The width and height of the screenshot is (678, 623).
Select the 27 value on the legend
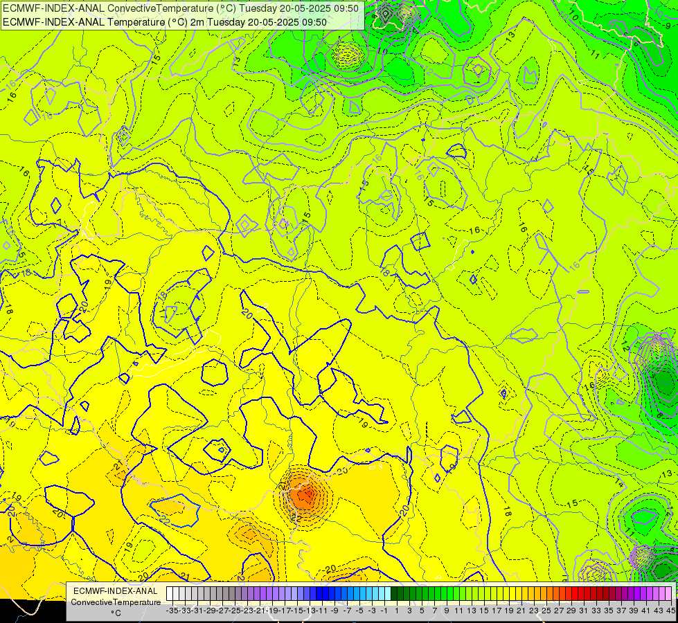[x=559, y=611]
